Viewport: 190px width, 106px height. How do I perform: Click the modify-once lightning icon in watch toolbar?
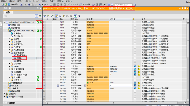tap(64, 16)
